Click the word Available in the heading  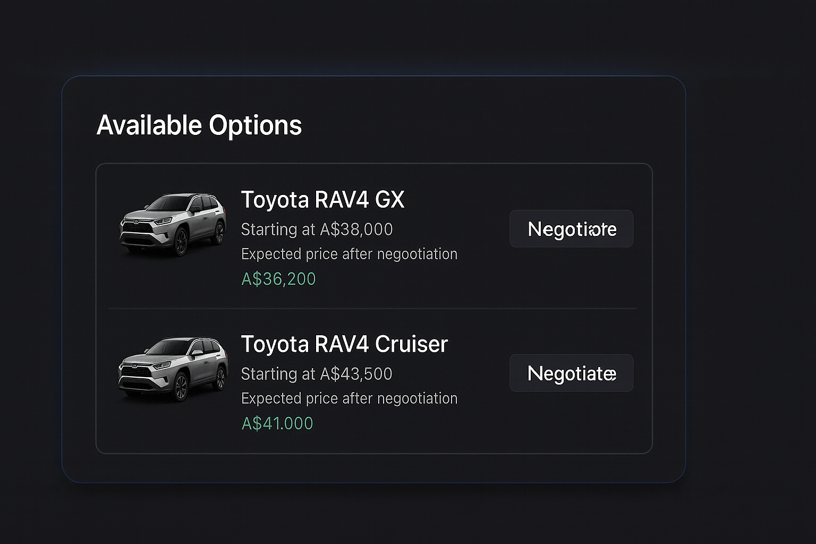point(149,125)
